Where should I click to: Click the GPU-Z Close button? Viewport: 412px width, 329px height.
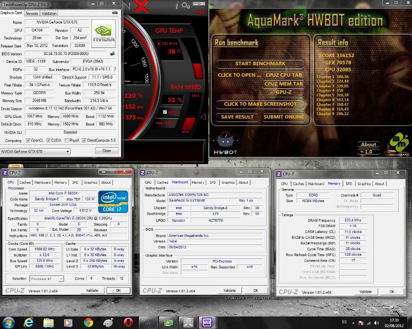tap(106, 150)
